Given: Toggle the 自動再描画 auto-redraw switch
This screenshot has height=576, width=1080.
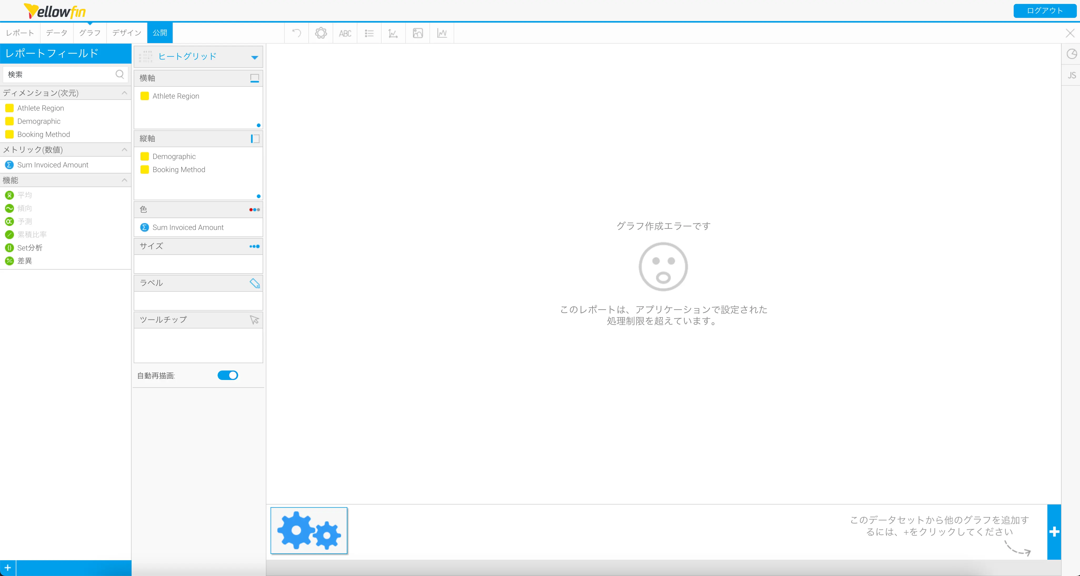Looking at the screenshot, I should (228, 375).
